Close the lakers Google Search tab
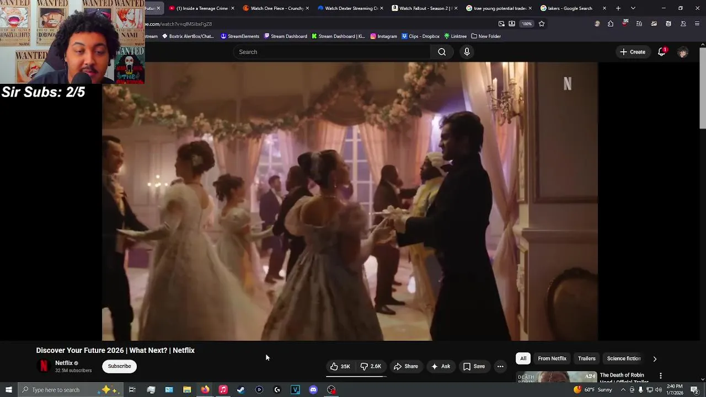The width and height of the screenshot is (706, 397). click(604, 8)
